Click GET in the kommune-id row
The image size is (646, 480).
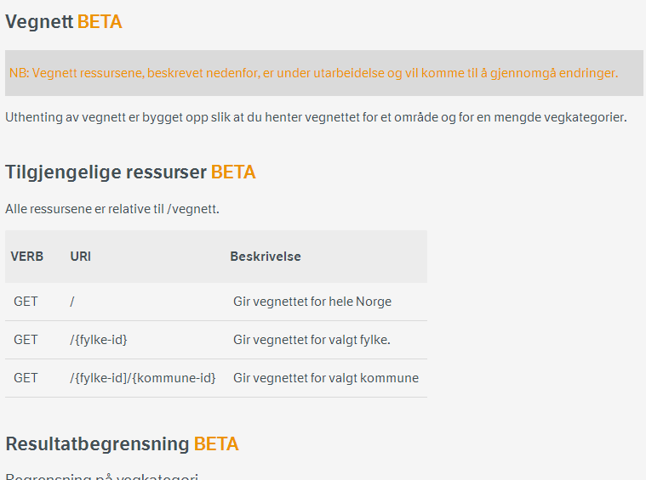click(26, 378)
